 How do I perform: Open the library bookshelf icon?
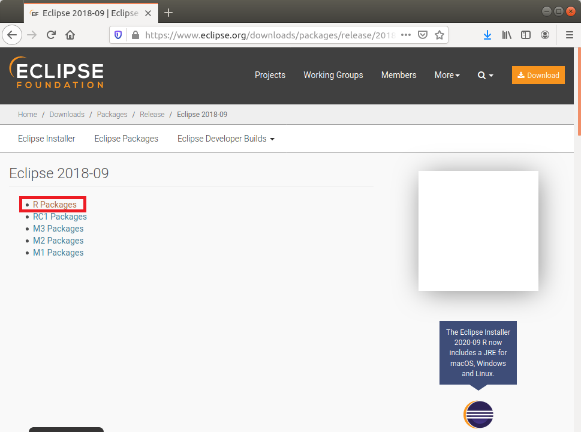(507, 35)
